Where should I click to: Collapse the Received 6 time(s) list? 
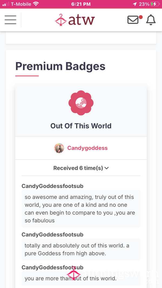pyautogui.click(x=81, y=168)
